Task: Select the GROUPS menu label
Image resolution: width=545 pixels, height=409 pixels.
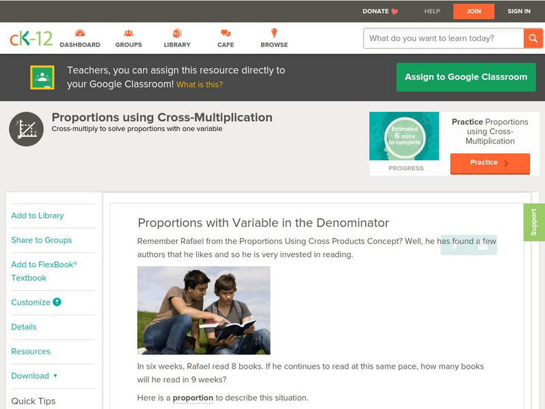Action: coord(129,45)
